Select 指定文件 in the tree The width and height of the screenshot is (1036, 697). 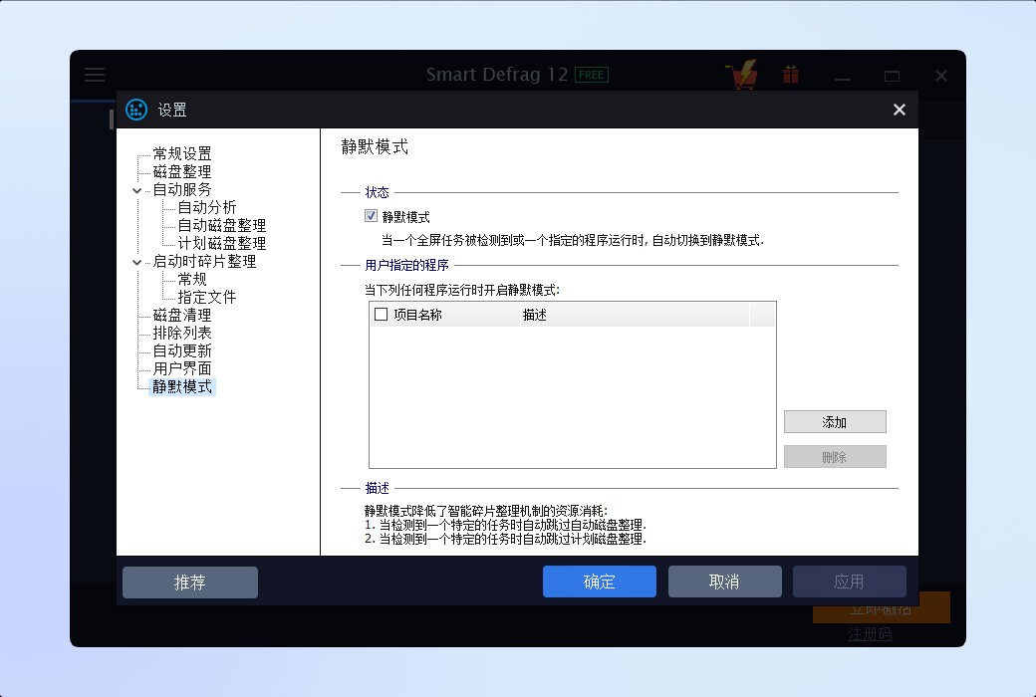[207, 298]
